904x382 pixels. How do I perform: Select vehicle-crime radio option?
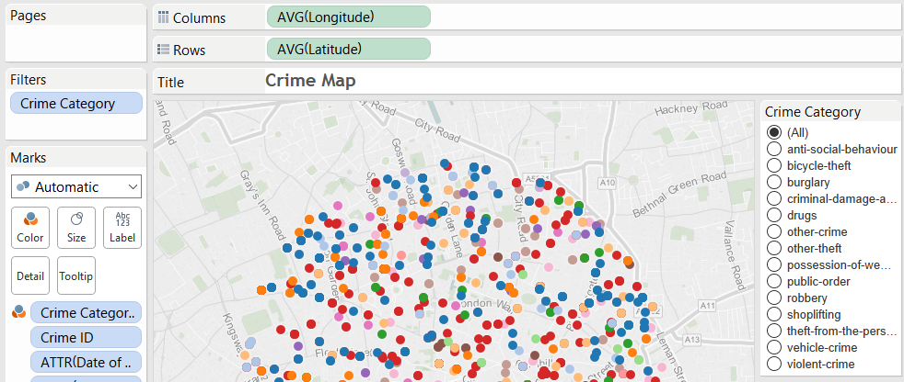coord(773,347)
